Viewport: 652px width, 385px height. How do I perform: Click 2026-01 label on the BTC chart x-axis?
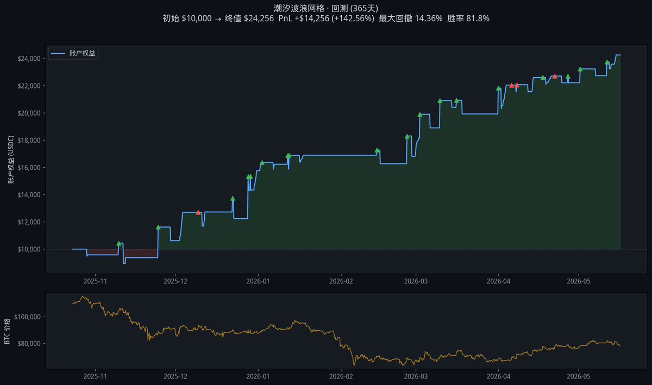coord(258,376)
